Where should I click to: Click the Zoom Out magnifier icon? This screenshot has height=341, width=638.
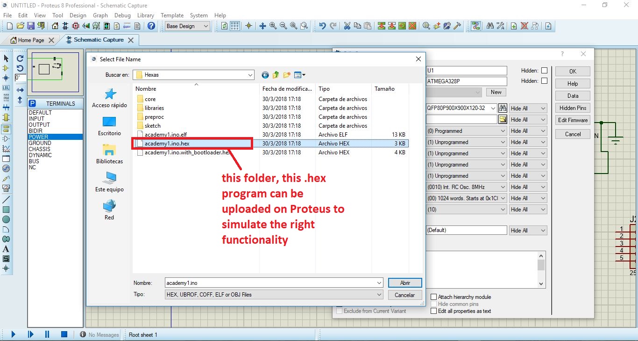tap(283, 26)
